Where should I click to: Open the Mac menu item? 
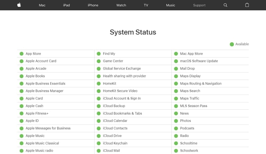(42, 5)
